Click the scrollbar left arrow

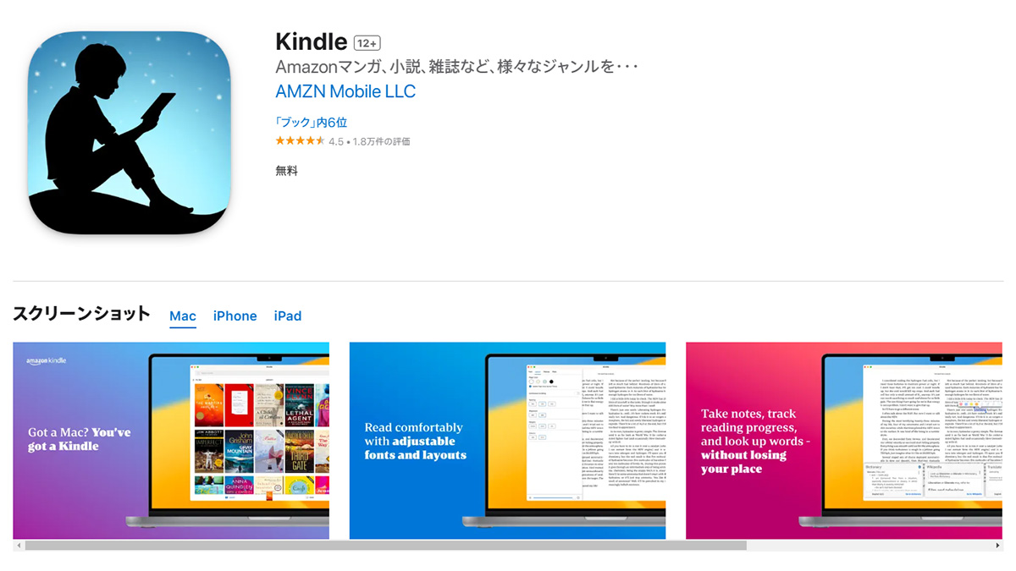18,546
